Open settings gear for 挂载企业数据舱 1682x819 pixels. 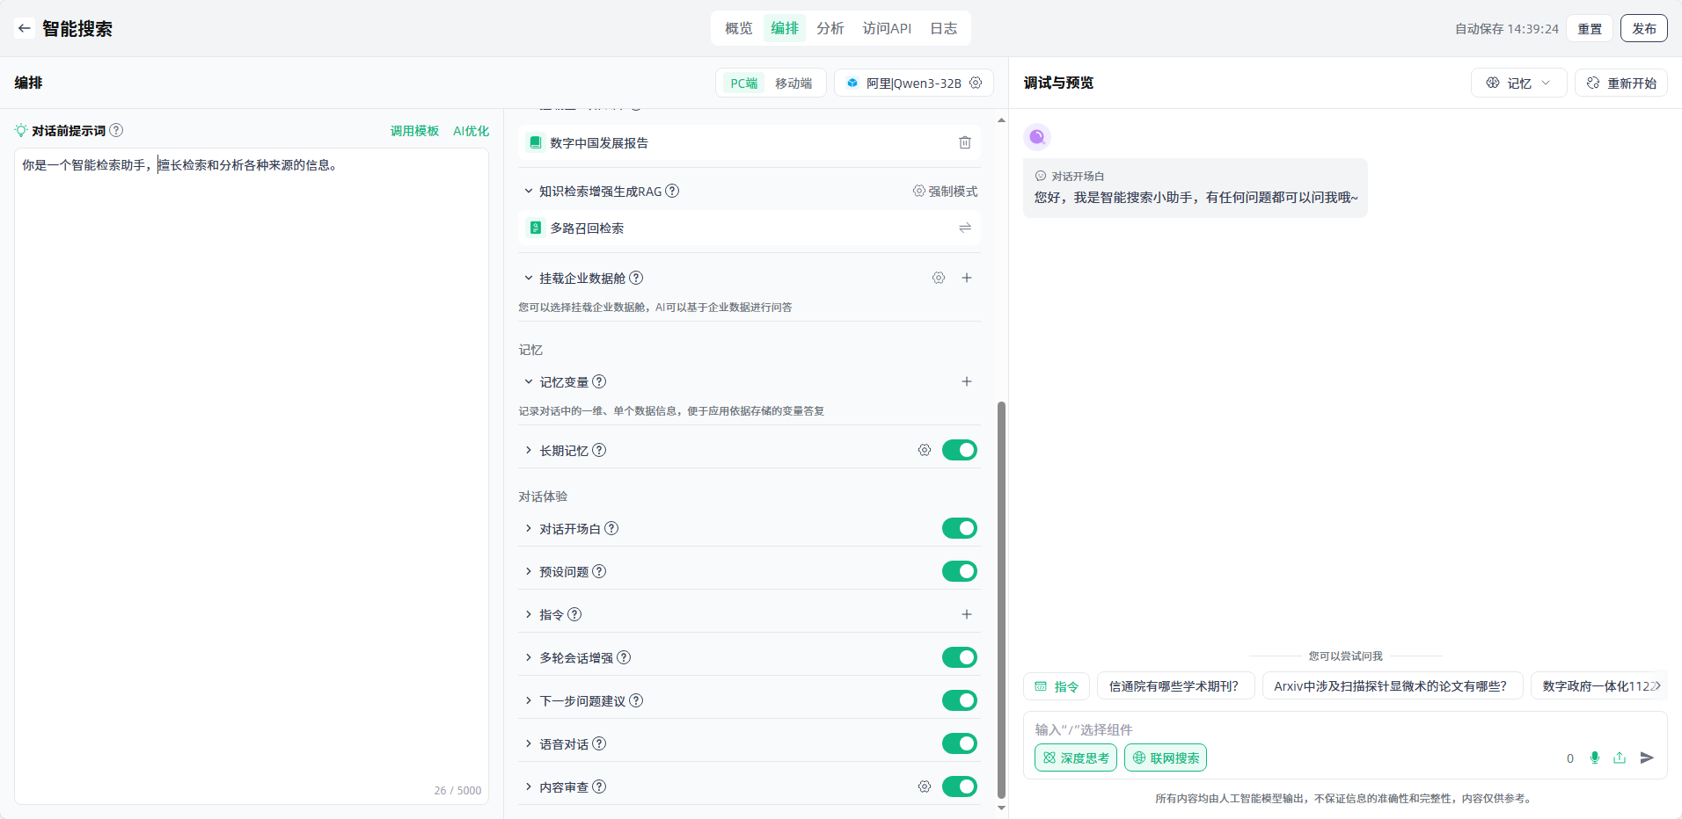click(939, 278)
